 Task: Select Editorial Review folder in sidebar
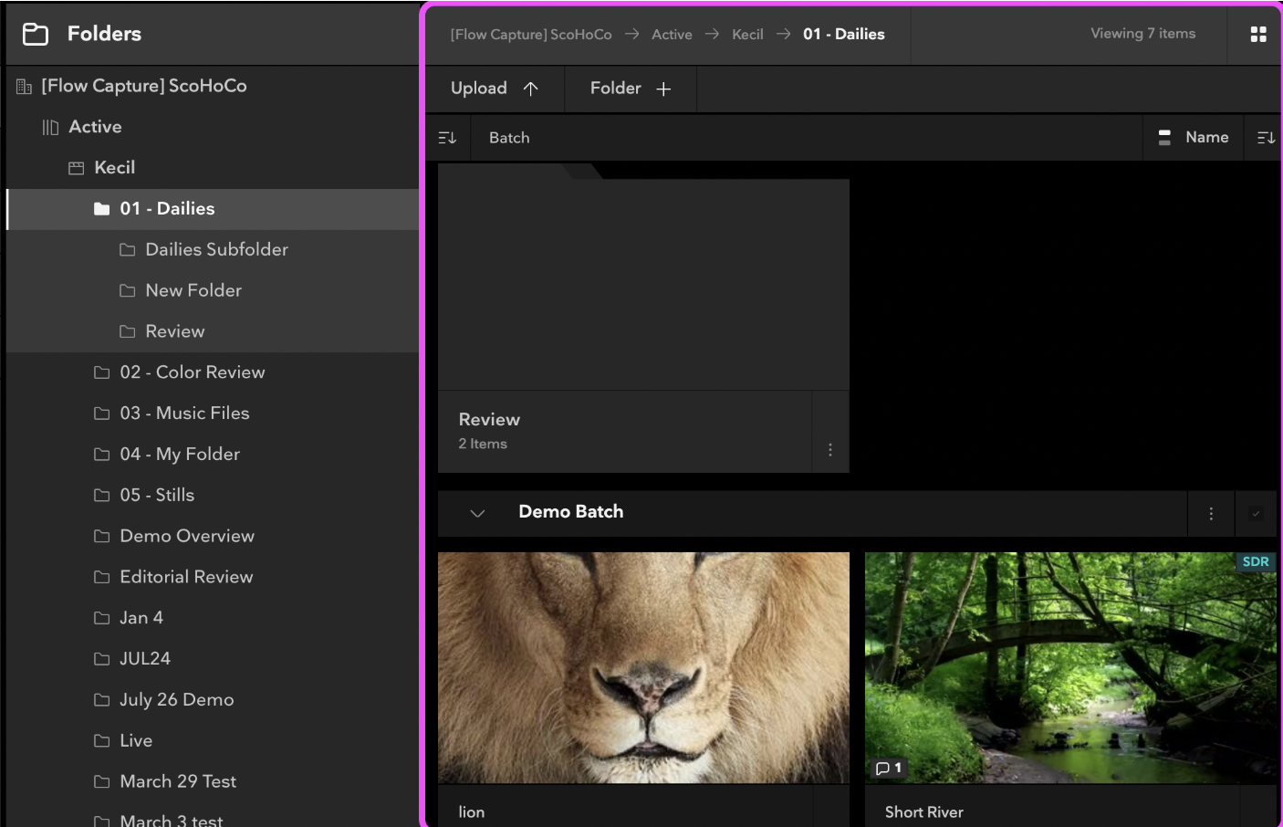(x=186, y=577)
